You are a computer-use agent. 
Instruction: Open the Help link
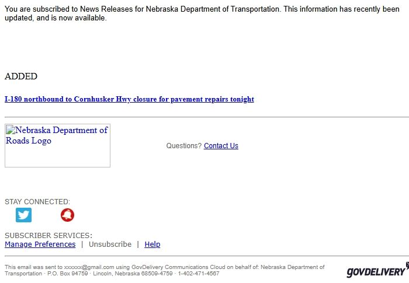pos(152,244)
